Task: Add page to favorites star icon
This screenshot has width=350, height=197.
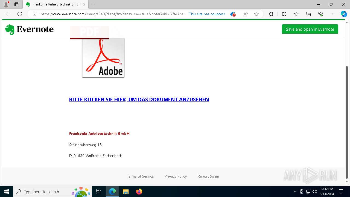Action: pyautogui.click(x=256, y=14)
